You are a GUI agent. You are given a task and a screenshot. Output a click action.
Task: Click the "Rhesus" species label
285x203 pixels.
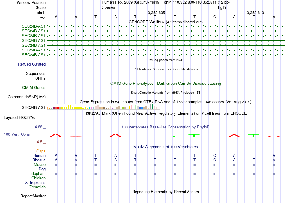coord(39,160)
